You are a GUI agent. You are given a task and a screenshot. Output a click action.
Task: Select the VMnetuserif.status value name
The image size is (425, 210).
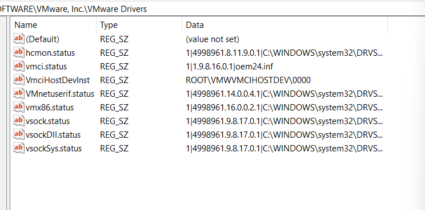[x=60, y=94]
